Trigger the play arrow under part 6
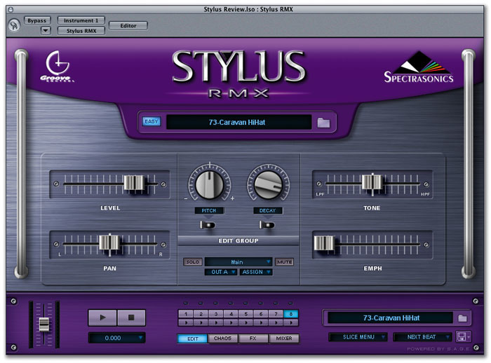This screenshot has height=363, width=491. coord(261,322)
